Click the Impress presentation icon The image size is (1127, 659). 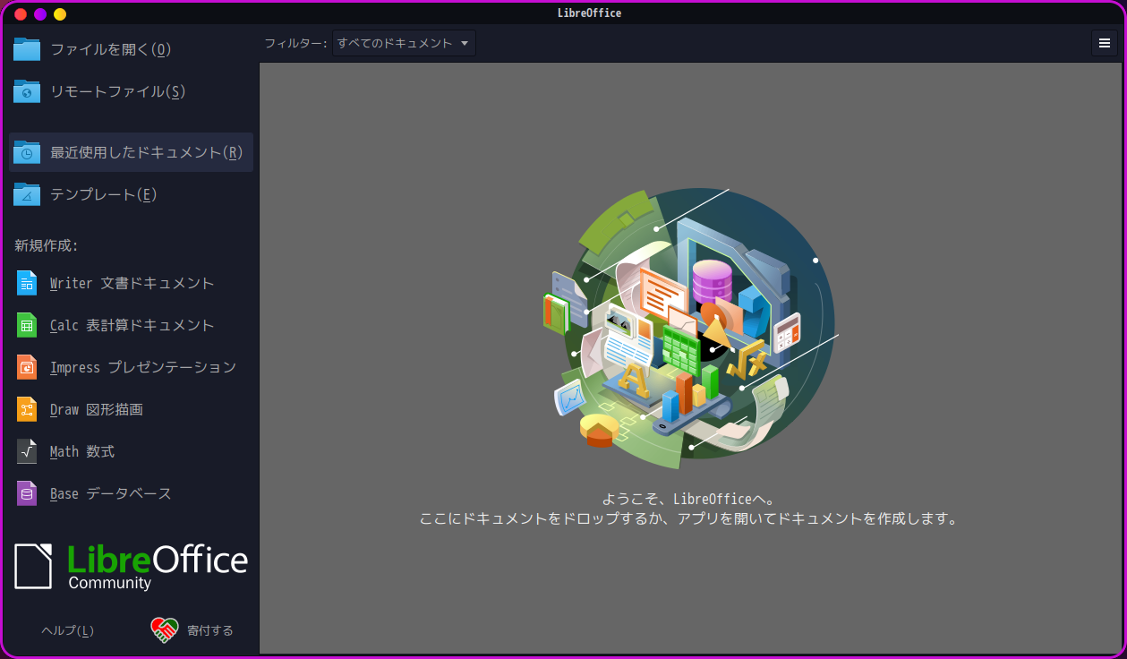click(x=27, y=367)
